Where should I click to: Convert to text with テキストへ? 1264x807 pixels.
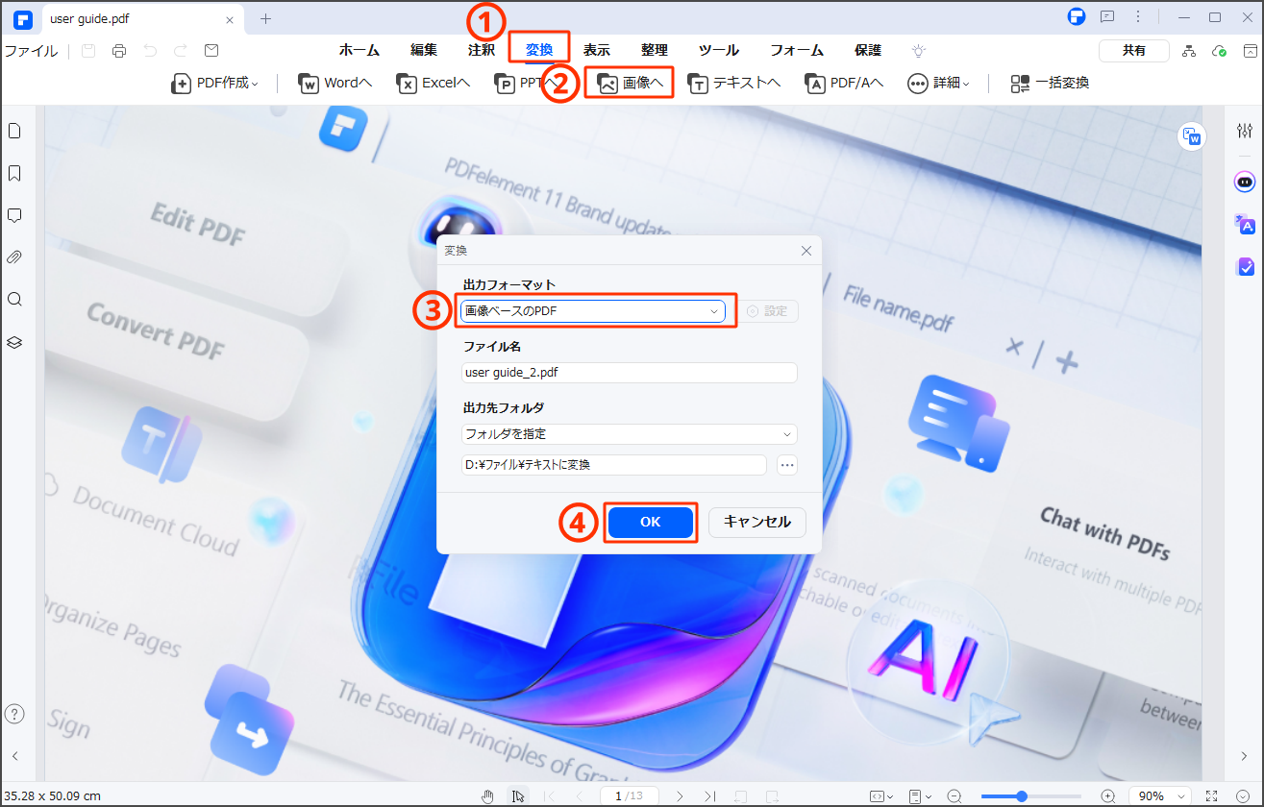[734, 84]
